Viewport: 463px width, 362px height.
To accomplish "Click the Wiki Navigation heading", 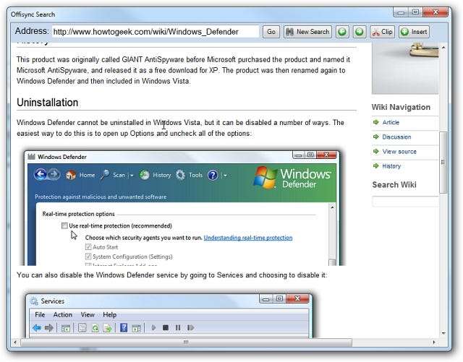I will coord(401,107).
